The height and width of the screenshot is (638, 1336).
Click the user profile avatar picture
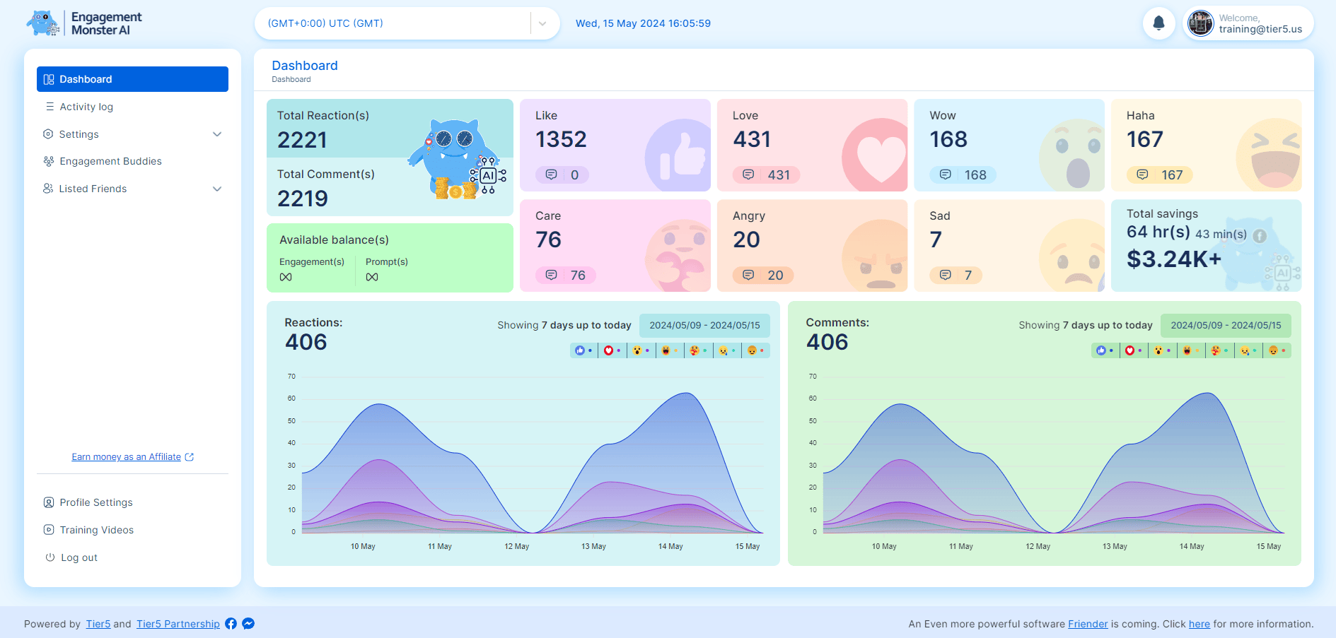pyautogui.click(x=1200, y=23)
